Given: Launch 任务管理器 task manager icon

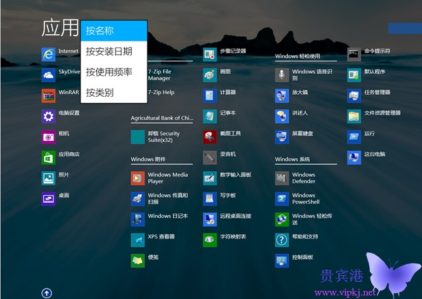Looking at the screenshot, I should pyautogui.click(x=354, y=95).
